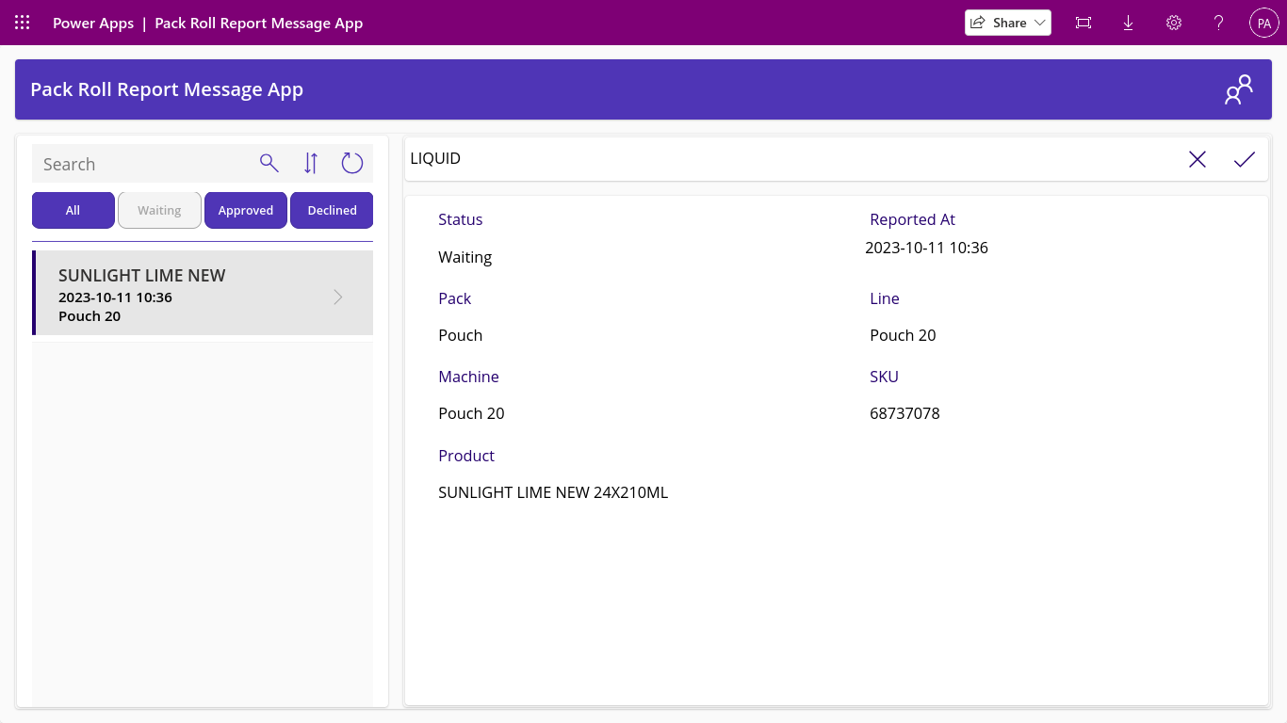1287x723 pixels.
Task: Open the help question mark icon
Action: coord(1219,23)
